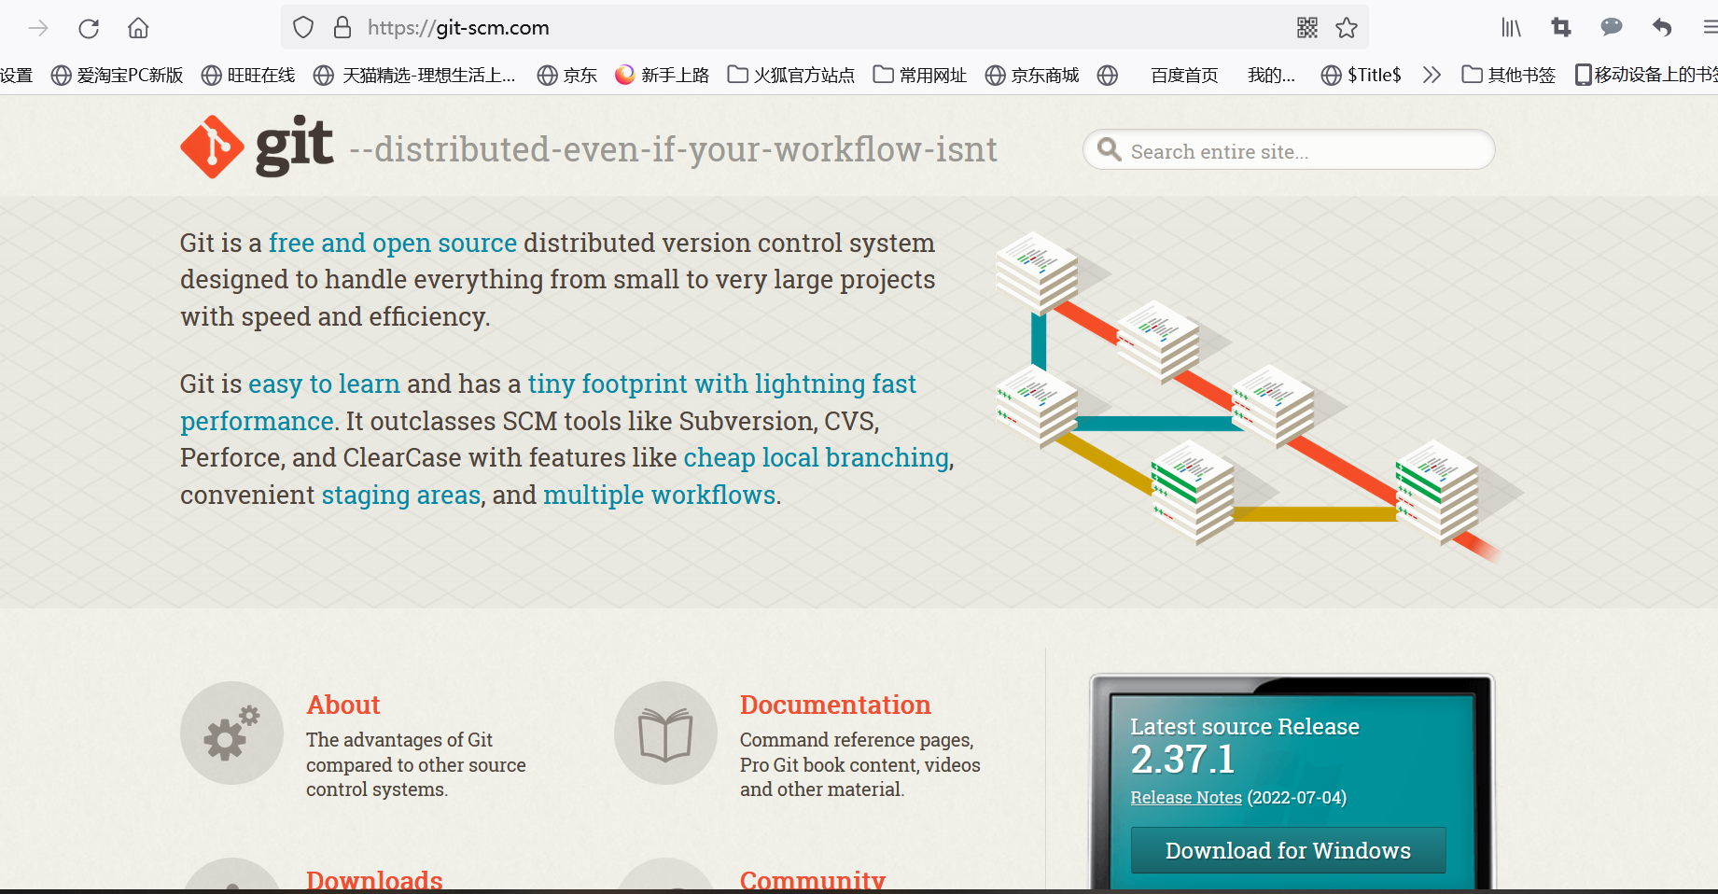Open the library bookshelf icon

(x=1511, y=28)
